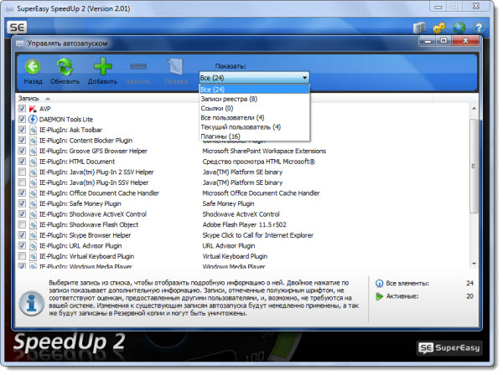Open the help question mark icon
The width and height of the screenshot is (503, 375).
tap(478, 28)
